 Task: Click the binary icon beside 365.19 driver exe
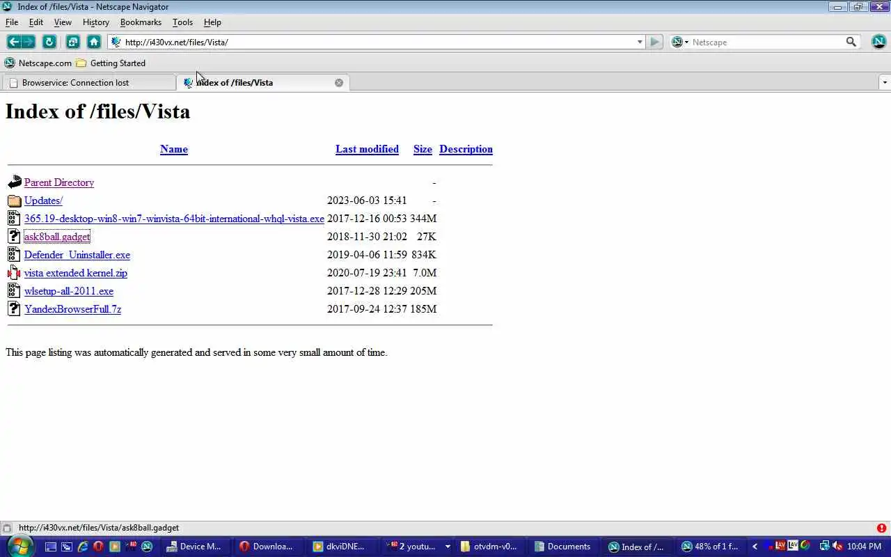14,219
